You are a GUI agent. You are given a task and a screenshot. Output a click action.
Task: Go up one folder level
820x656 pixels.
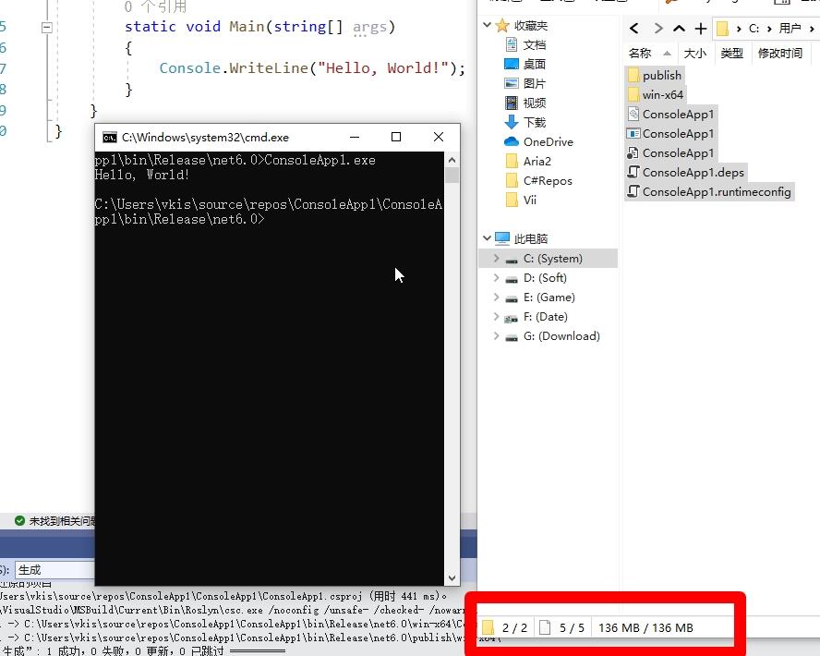tap(680, 29)
